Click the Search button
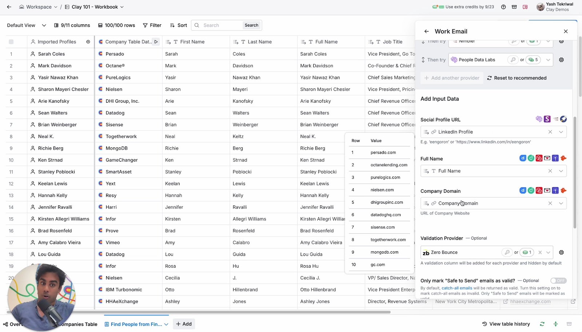The height and width of the screenshot is (332, 582). [x=251, y=25]
